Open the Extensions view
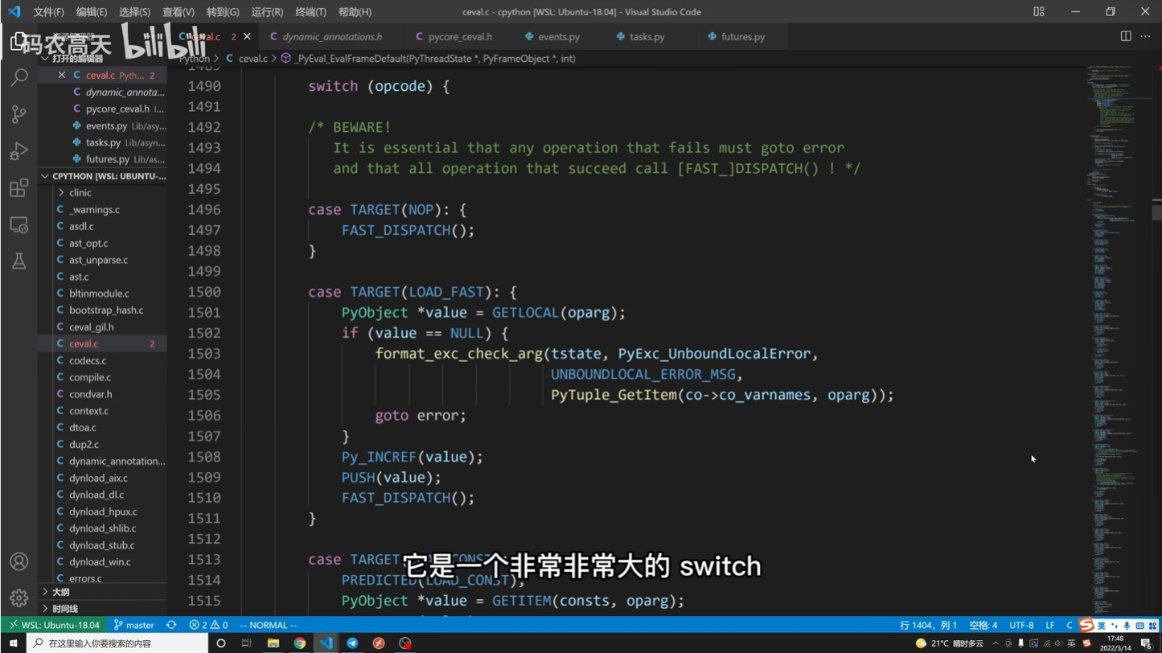1162x653 pixels. 18,188
